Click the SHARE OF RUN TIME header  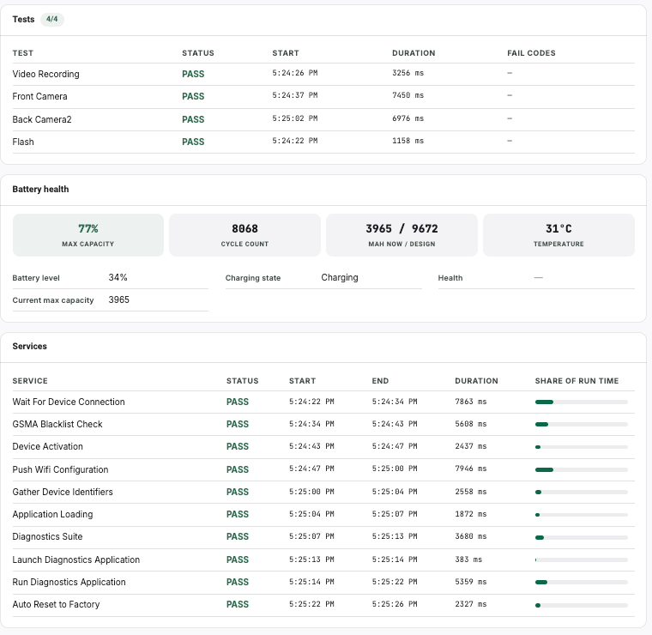click(x=577, y=381)
